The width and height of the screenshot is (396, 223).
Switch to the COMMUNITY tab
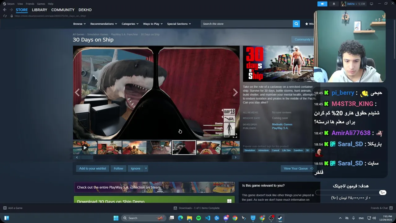pyautogui.click(x=63, y=10)
